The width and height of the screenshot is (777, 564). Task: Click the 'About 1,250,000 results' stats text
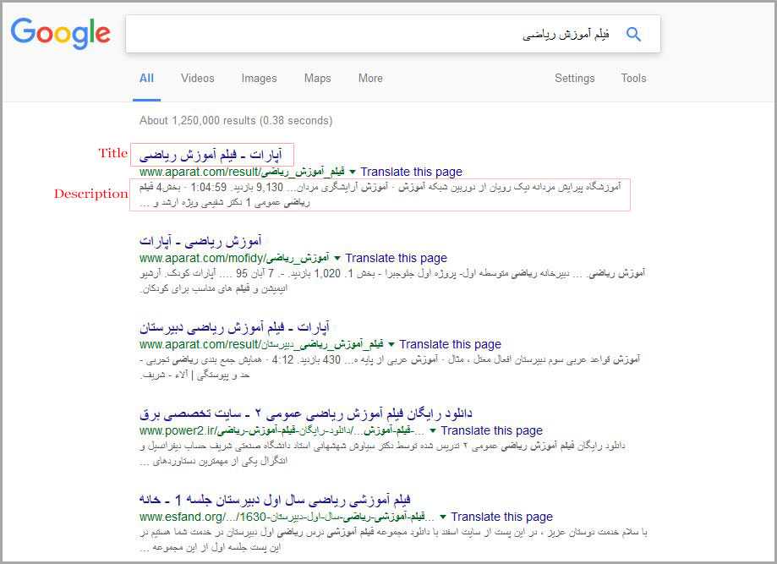point(236,120)
